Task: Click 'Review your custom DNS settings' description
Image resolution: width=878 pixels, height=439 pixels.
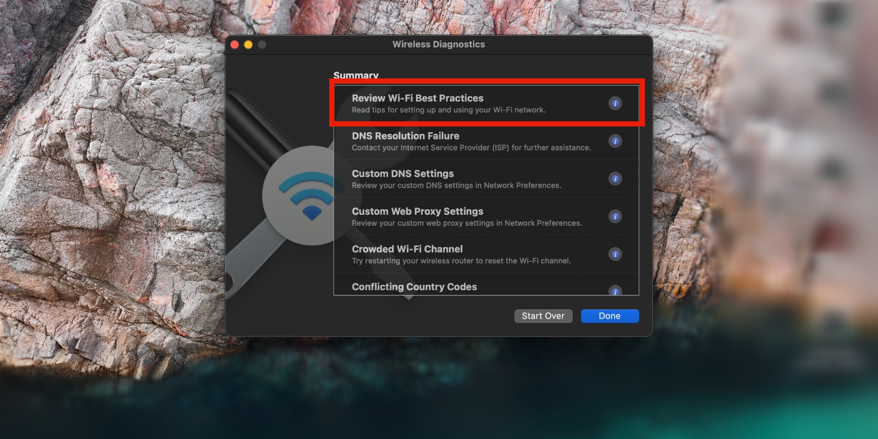Action: (x=457, y=186)
